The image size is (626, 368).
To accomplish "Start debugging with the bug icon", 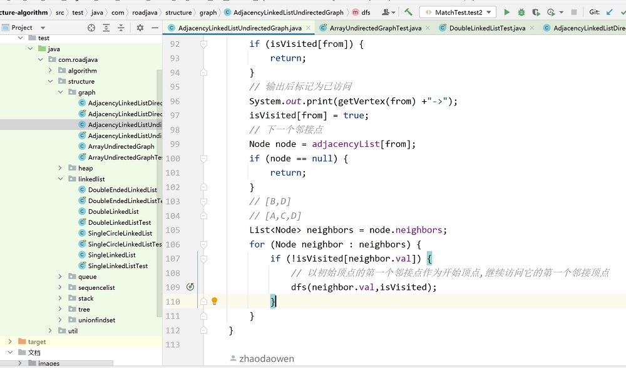I will point(521,12).
